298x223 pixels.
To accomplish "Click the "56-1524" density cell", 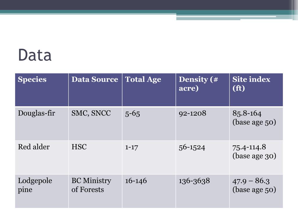I will tap(203, 157).
